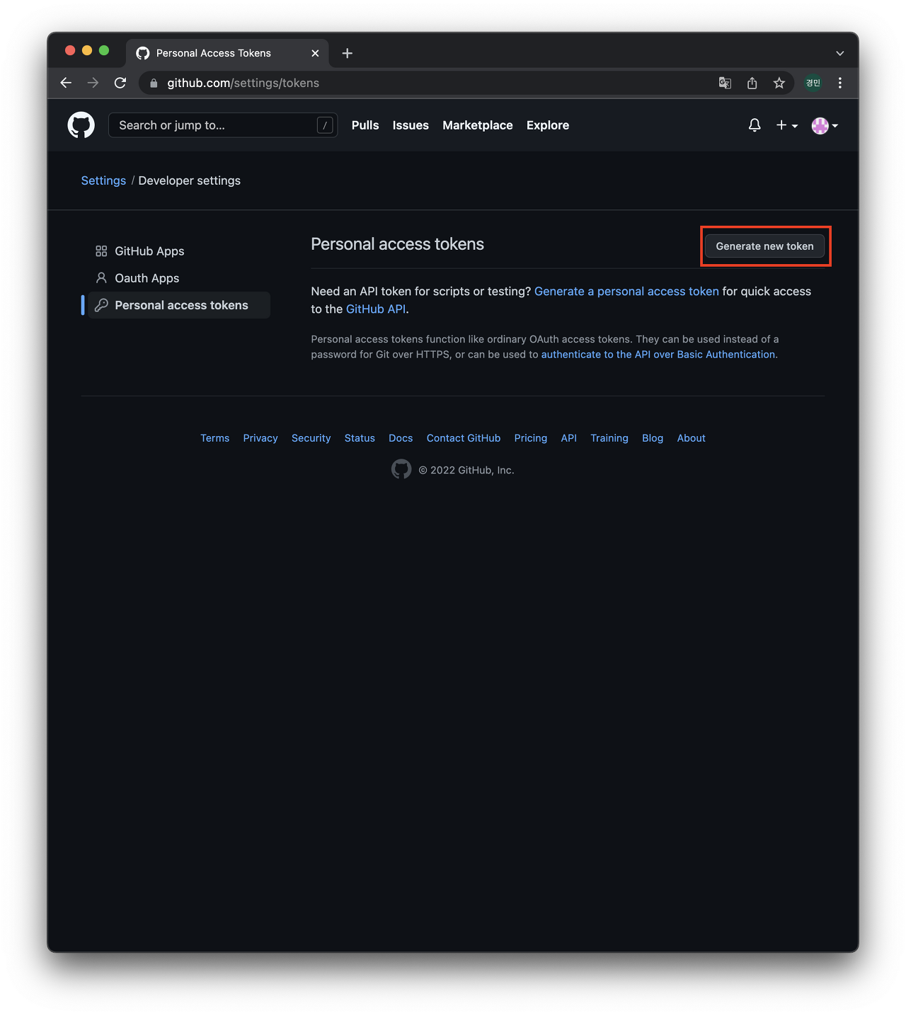
Task: Click the address bar URL
Action: click(243, 83)
